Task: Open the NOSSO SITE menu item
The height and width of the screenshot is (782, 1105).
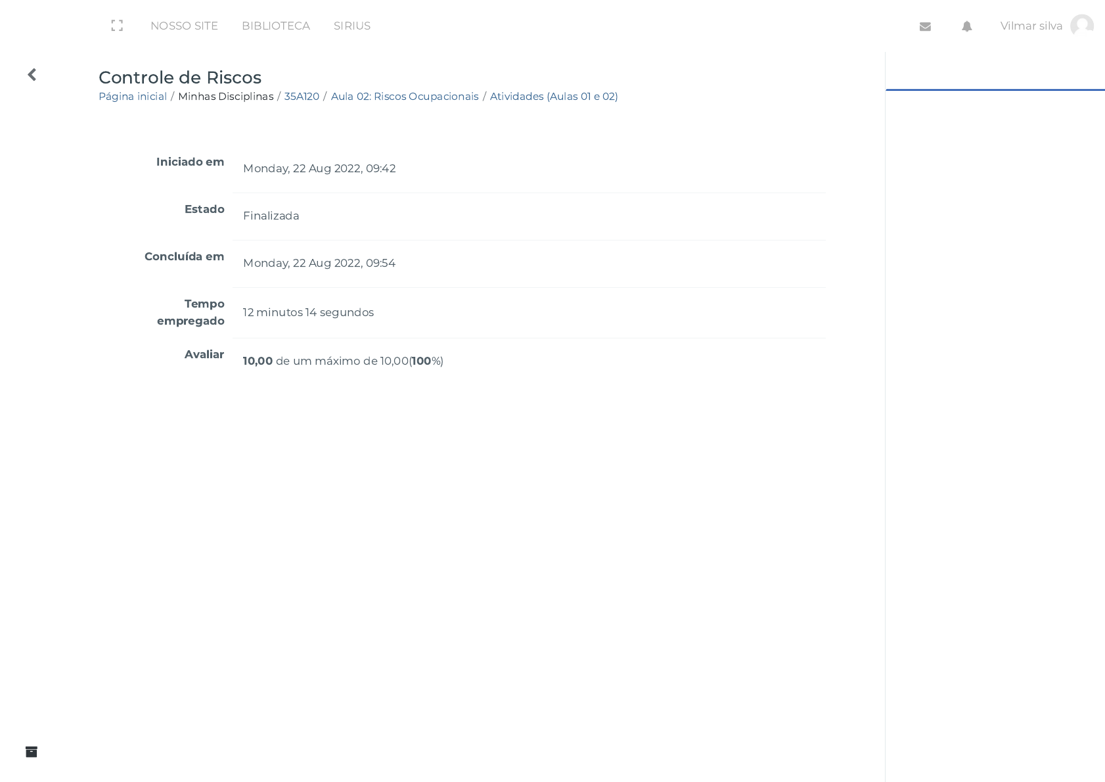Action: [184, 26]
